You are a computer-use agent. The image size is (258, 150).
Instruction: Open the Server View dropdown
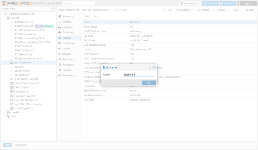click(x=26, y=9)
